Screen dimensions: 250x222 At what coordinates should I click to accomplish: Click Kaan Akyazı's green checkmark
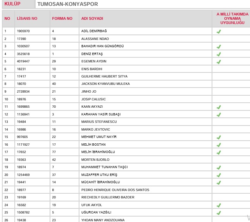click(219, 107)
